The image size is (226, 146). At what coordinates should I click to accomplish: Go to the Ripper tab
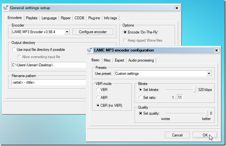(x=66, y=18)
